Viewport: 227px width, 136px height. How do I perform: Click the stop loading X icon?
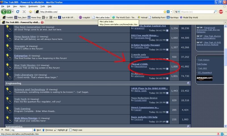(x=24, y=12)
